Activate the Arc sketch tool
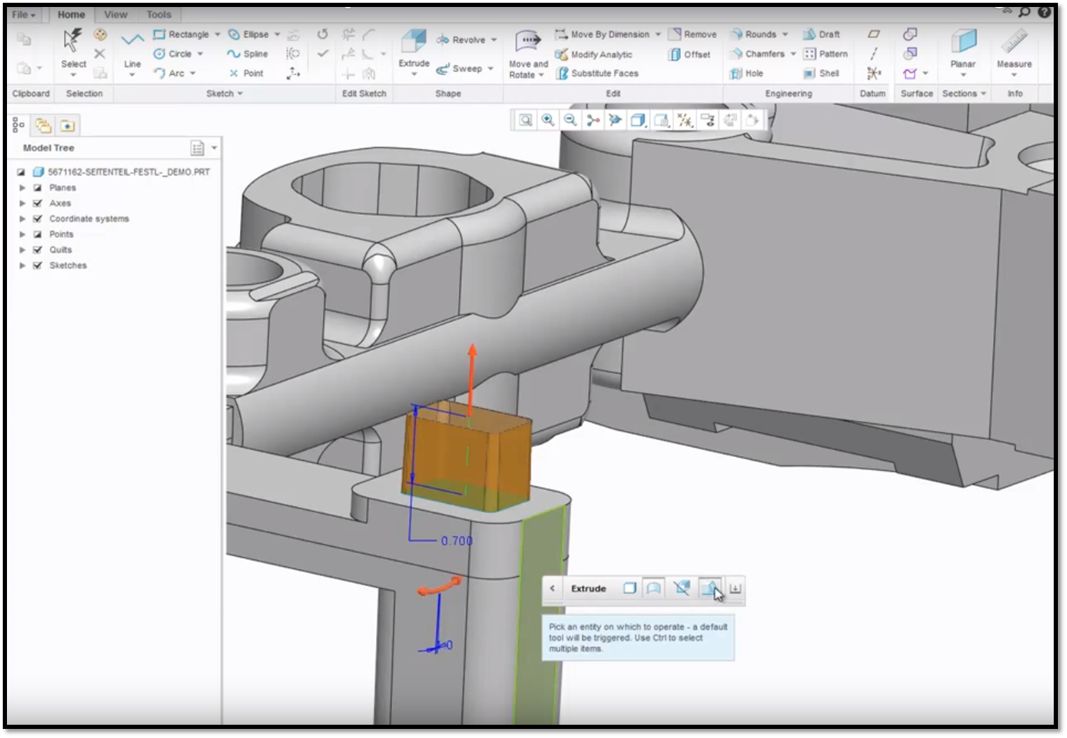 tap(170, 73)
